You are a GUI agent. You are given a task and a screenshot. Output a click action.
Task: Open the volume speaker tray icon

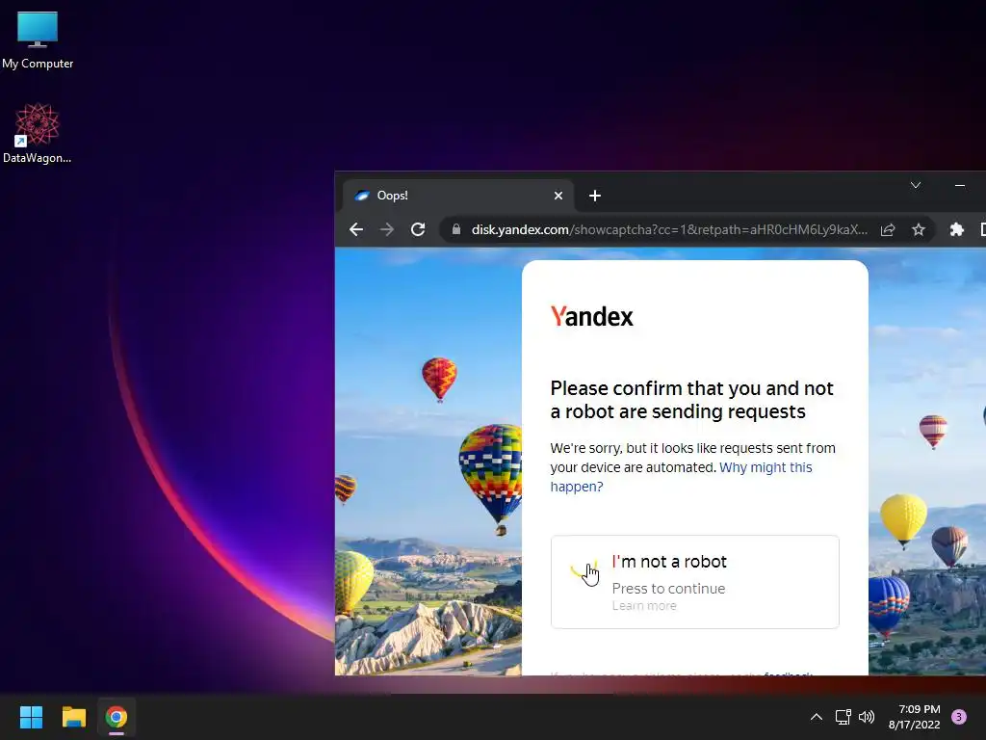[x=867, y=717]
